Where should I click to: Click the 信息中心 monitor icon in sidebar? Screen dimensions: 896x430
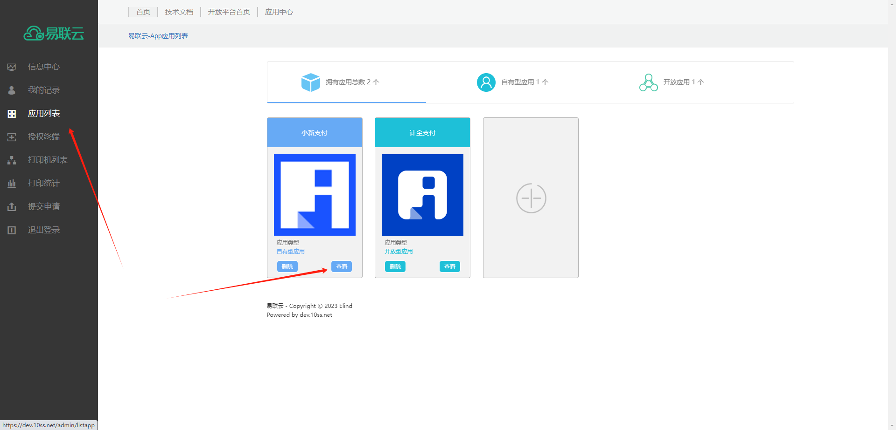click(12, 67)
